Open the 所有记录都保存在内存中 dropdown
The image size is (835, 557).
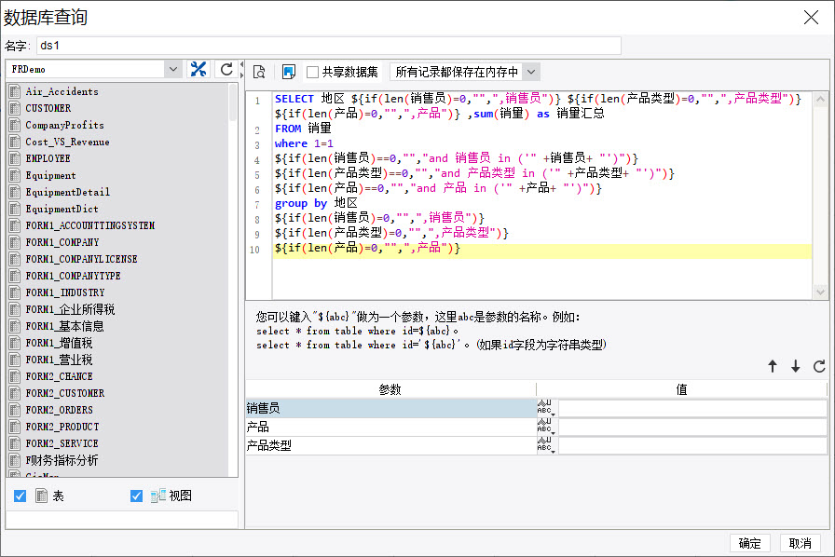point(530,72)
